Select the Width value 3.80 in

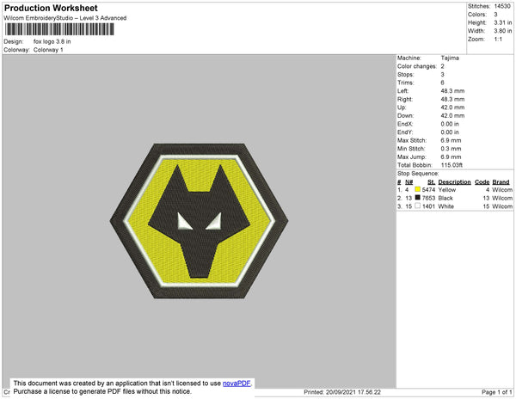click(503, 31)
